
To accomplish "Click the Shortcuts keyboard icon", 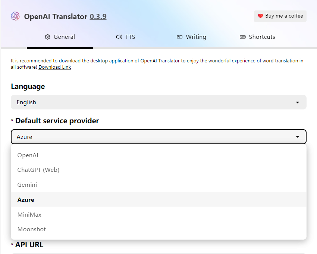I will click(x=242, y=37).
